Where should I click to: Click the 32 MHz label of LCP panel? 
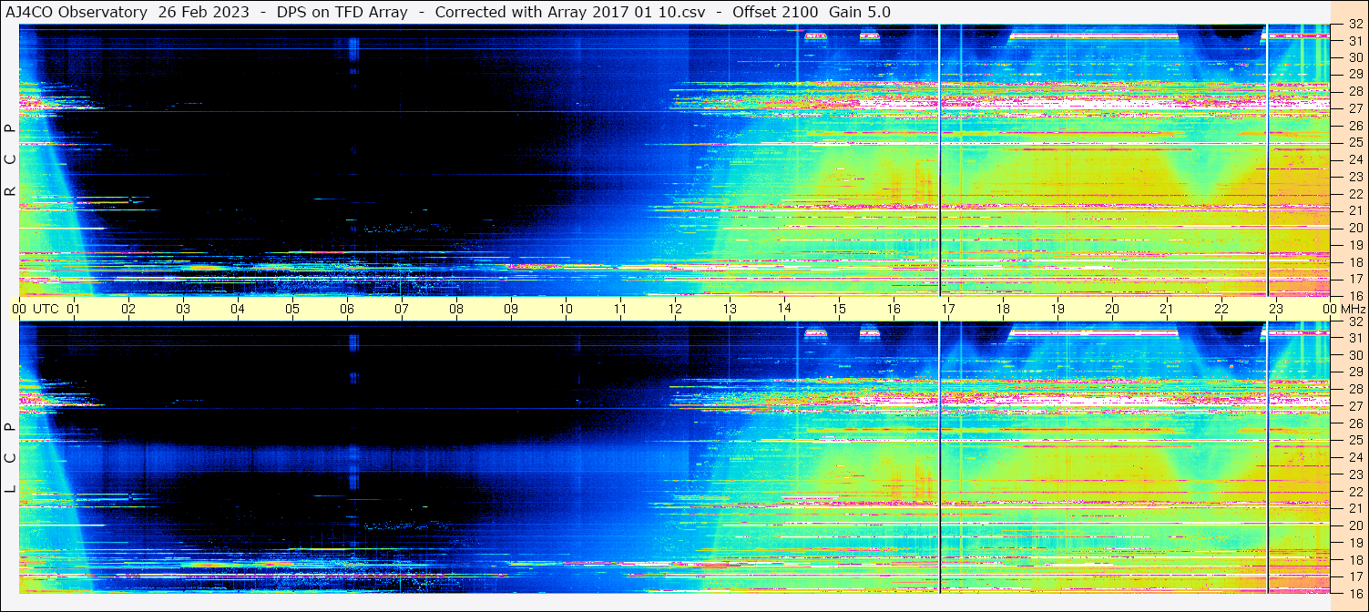pyautogui.click(x=1355, y=321)
